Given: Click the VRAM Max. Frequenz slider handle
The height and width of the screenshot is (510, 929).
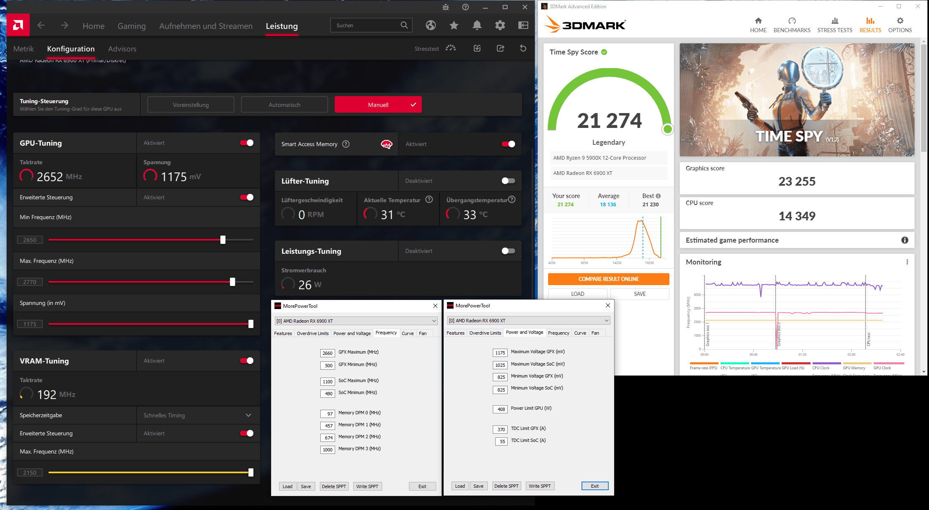Looking at the screenshot, I should (x=251, y=472).
